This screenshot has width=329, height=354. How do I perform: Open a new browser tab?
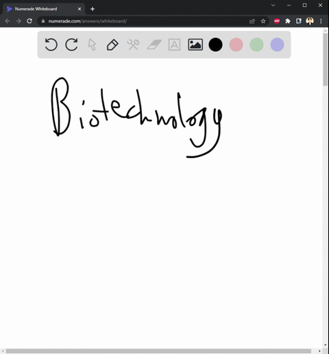(x=93, y=9)
